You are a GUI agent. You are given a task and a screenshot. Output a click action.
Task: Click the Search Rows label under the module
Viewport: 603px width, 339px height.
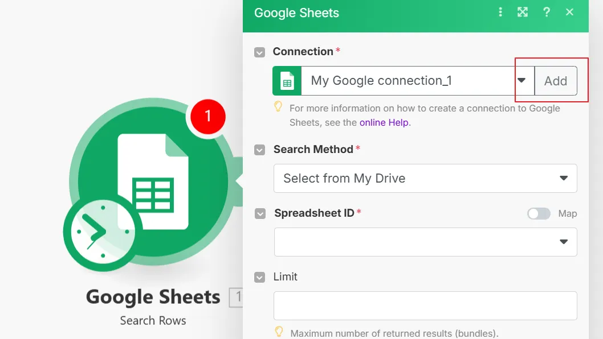click(153, 321)
